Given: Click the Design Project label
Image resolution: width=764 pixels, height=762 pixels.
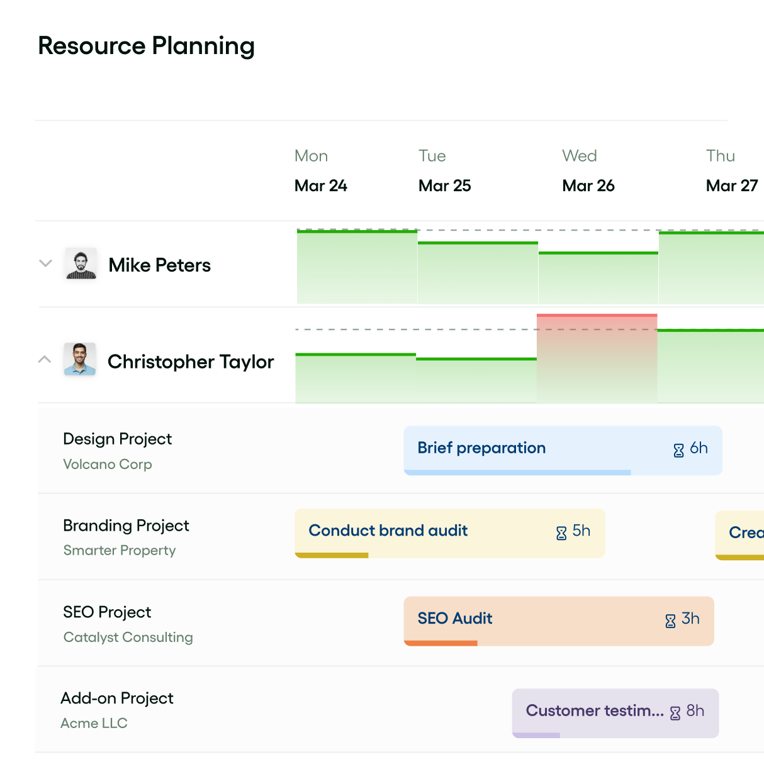Looking at the screenshot, I should coord(117,439).
